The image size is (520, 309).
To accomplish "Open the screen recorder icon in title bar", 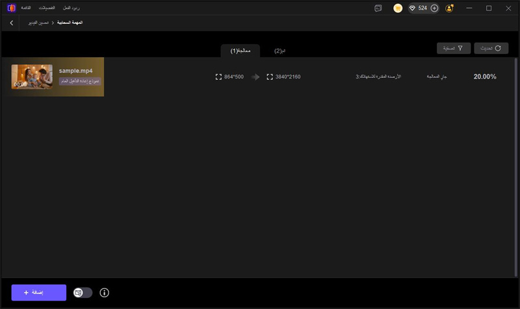I will (x=378, y=8).
